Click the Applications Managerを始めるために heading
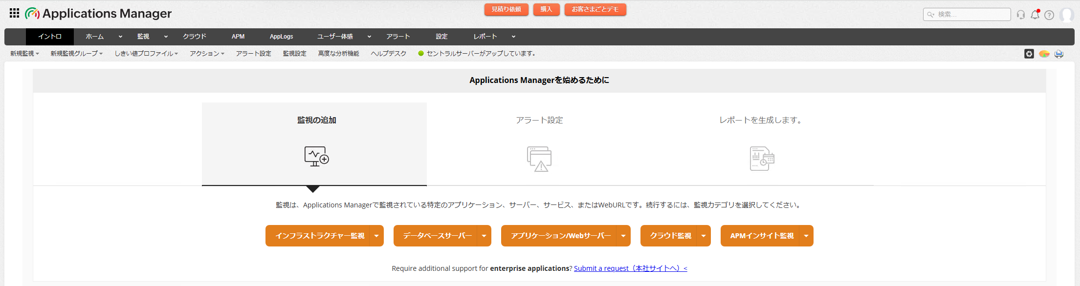This screenshot has height=286, width=1080. pos(539,80)
